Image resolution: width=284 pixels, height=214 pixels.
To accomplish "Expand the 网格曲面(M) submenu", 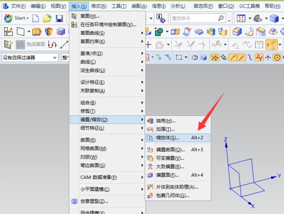I will (x=107, y=148).
